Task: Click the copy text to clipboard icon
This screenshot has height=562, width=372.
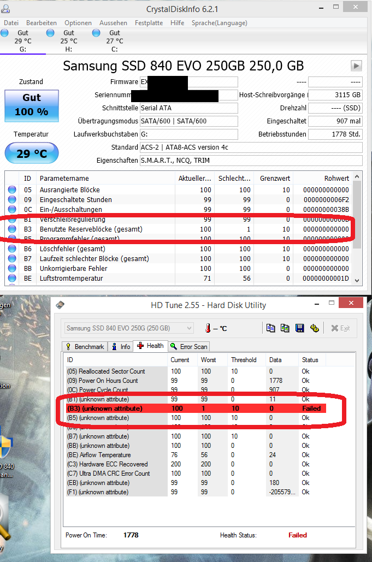Action: 270,328
